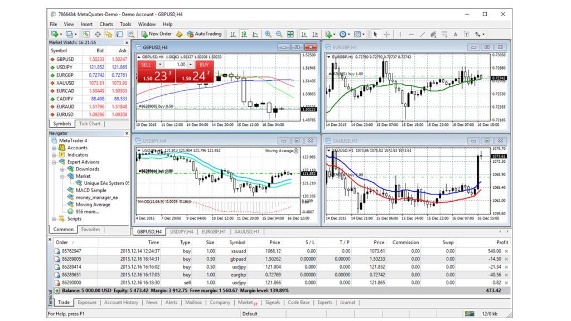The height and width of the screenshot is (321, 571).
Task: Switch to the Tick Chart tab
Action: [89, 123]
